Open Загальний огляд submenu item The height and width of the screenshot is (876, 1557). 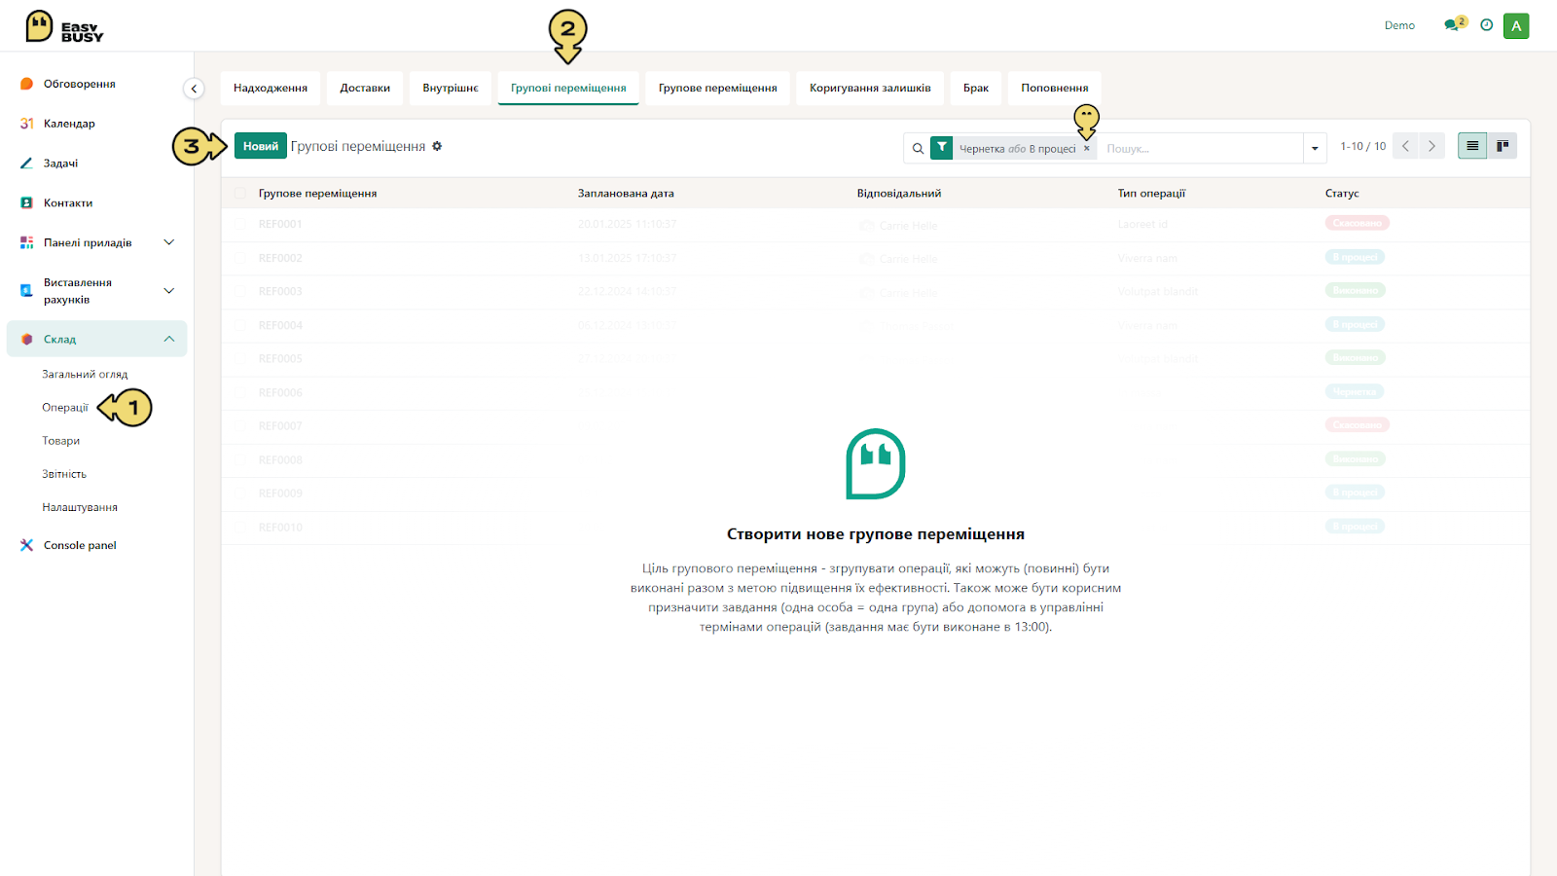point(85,374)
